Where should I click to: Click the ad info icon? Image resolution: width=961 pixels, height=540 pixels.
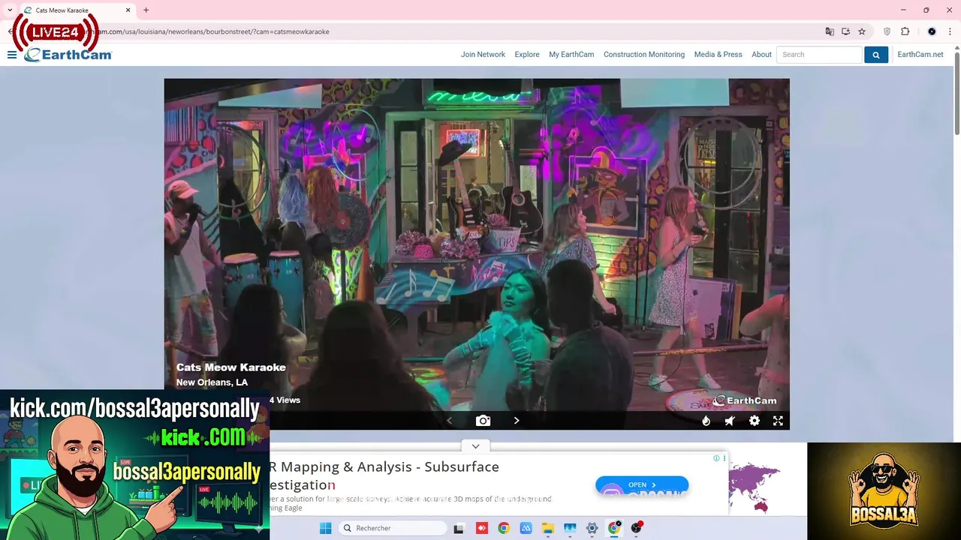[716, 458]
